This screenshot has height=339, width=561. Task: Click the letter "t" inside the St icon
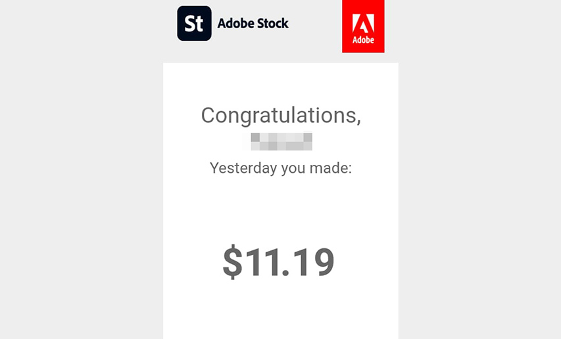click(x=201, y=24)
